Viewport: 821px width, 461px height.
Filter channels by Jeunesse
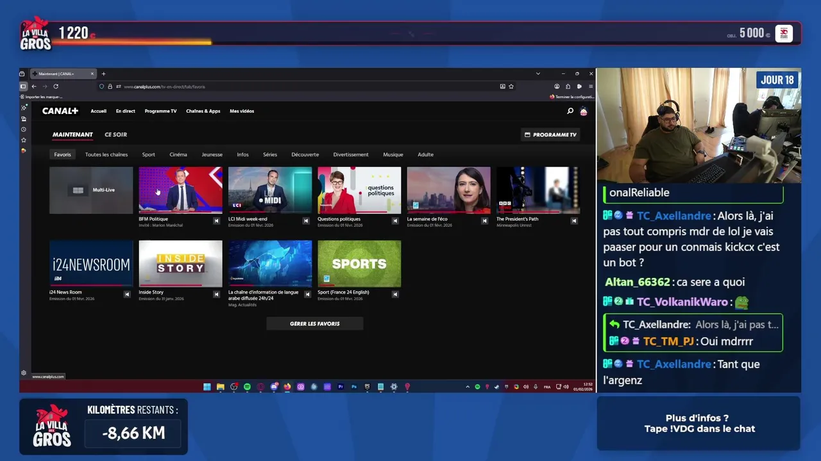point(212,154)
